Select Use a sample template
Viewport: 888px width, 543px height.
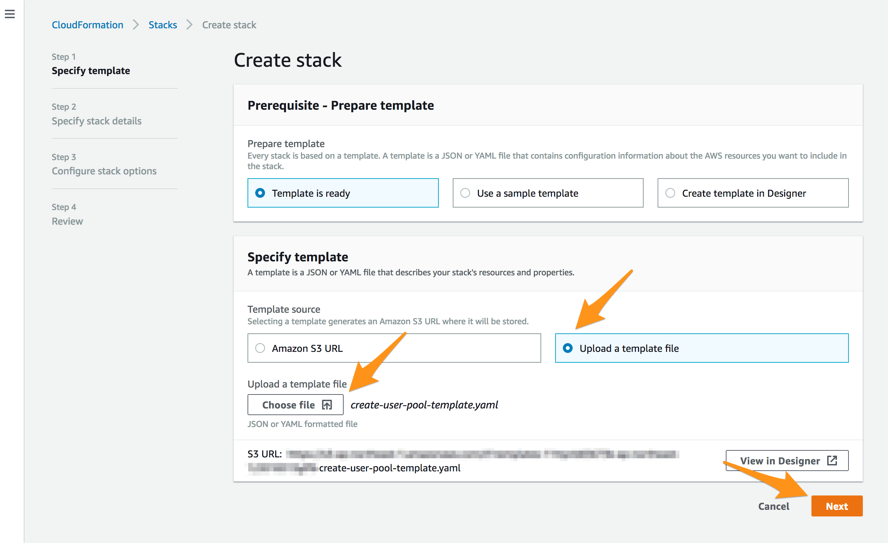[465, 193]
